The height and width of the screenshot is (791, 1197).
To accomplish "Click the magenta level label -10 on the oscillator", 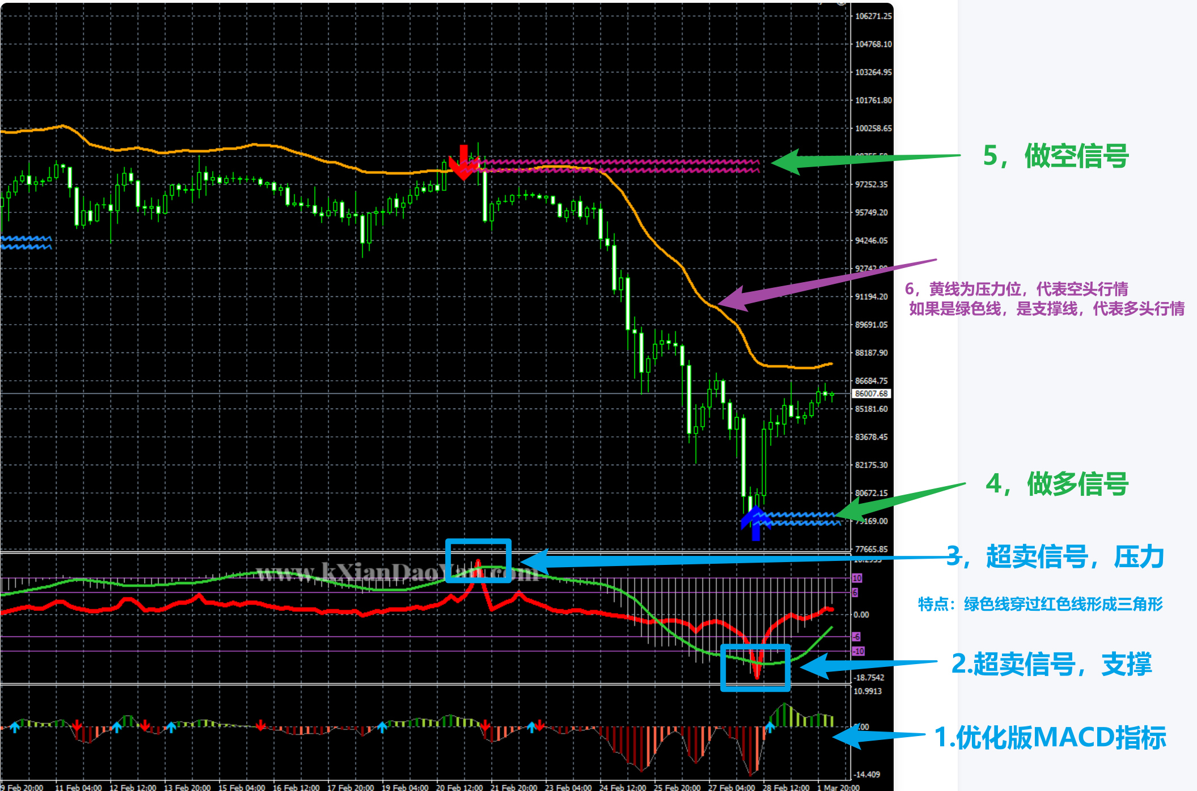I will click(x=858, y=651).
